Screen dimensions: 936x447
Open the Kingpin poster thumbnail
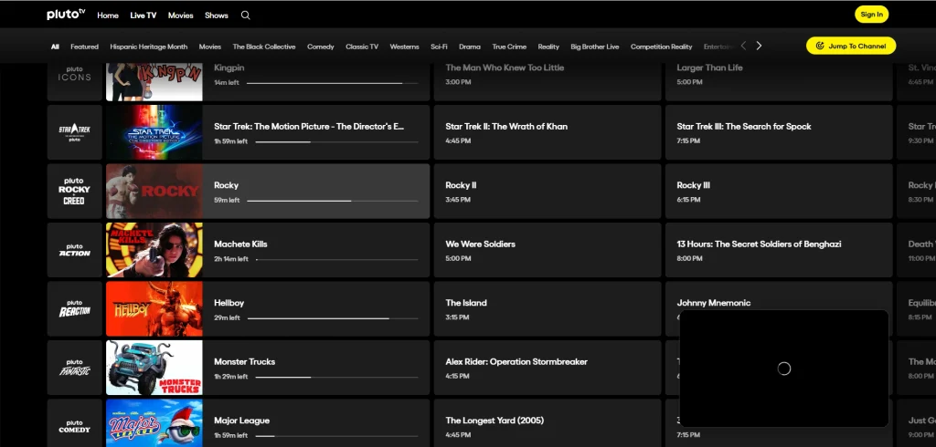pos(154,82)
